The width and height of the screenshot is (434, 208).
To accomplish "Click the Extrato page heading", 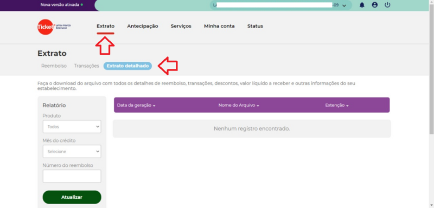I will [x=52, y=53].
